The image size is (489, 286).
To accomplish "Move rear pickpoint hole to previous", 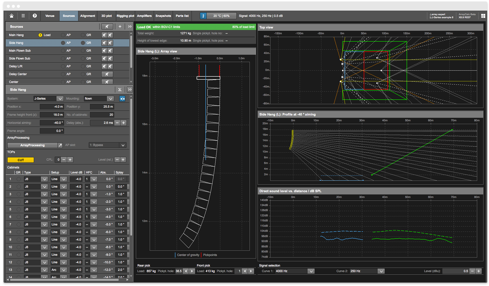I will click(186, 271).
